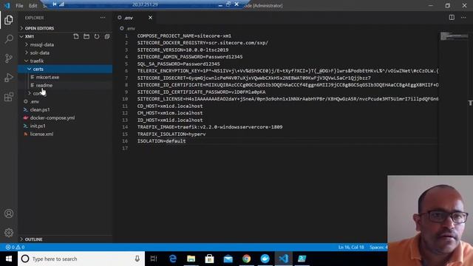Open the terminal app taskbar icon
This screenshot has height=266, width=473.
[302, 259]
